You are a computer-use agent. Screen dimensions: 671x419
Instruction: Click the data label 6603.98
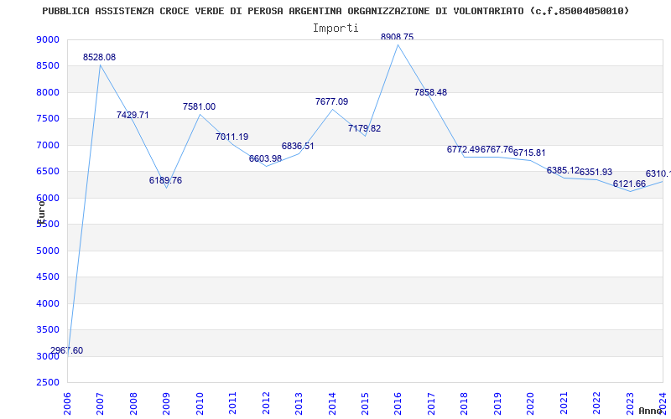(265, 158)
